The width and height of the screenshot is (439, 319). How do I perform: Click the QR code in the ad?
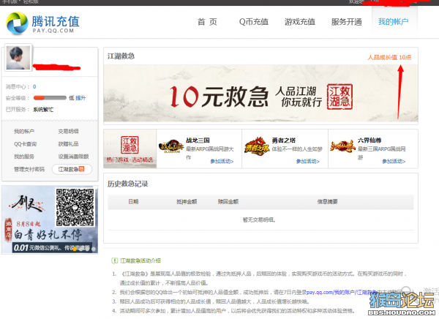[75, 207]
